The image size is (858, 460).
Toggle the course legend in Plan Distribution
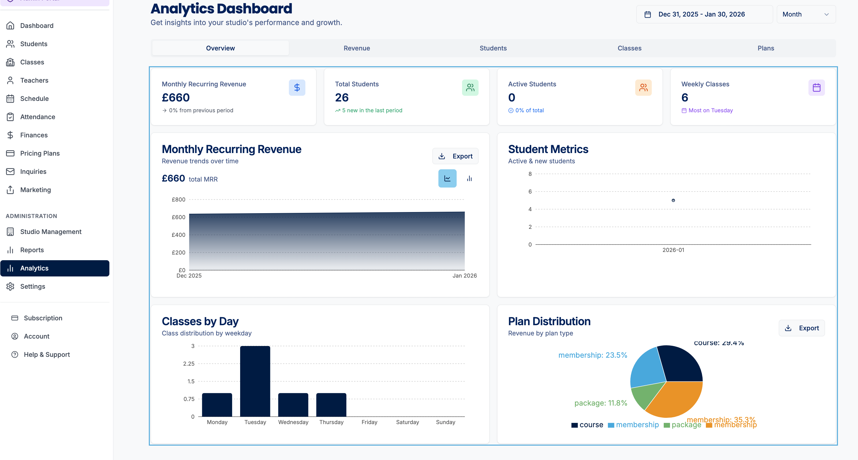[588, 425]
